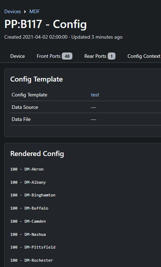161x267 pixels.
Task: Click the DM-Albany rendered config line
Action: coord(28,182)
